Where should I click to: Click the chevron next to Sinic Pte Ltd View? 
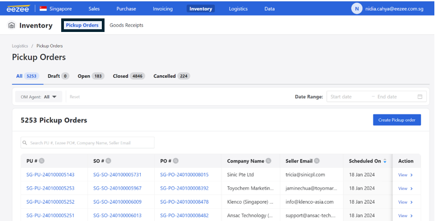pos(412,175)
